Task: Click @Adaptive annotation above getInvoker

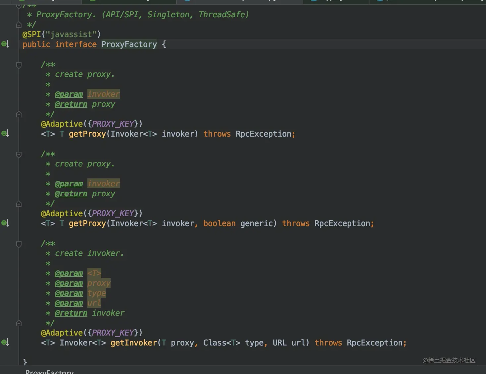Action: [x=62, y=333]
